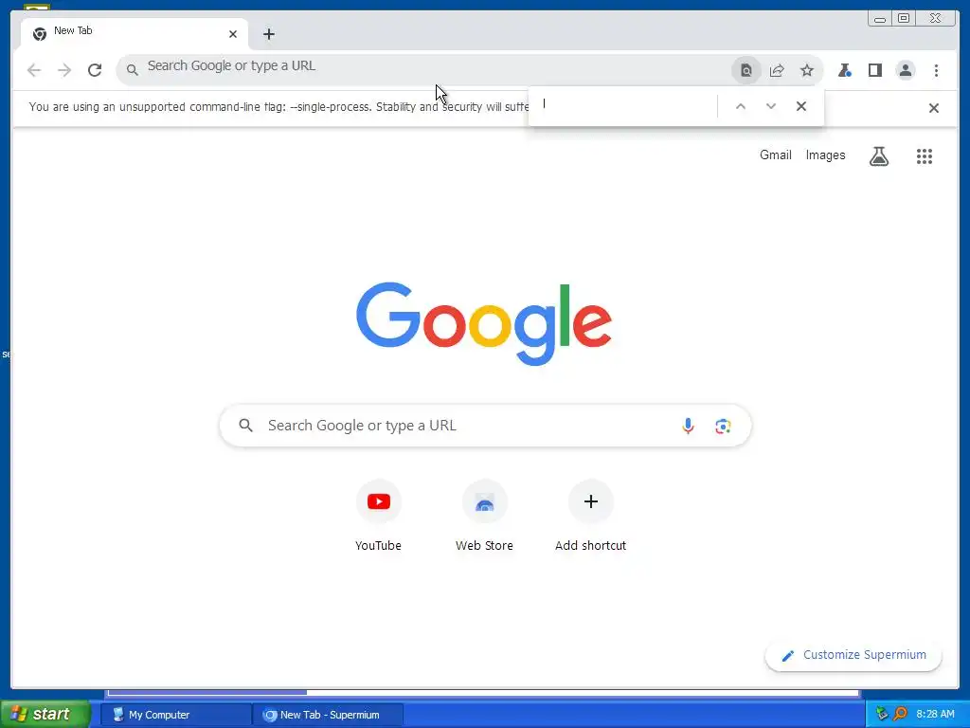
Task: Click Customize Supermium button
Action: coord(853,655)
